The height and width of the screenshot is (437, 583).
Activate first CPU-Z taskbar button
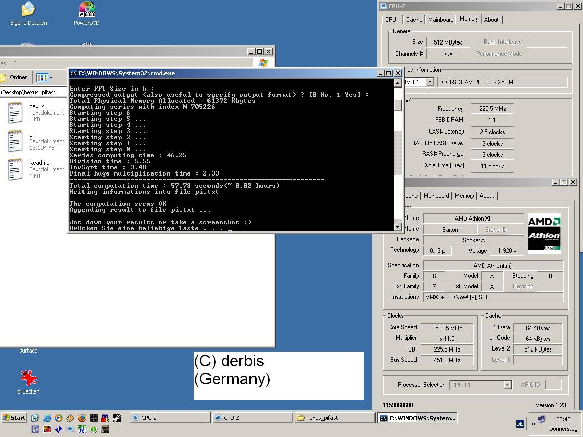(170, 418)
